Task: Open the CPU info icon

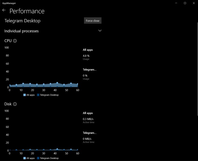Action: [15, 41]
